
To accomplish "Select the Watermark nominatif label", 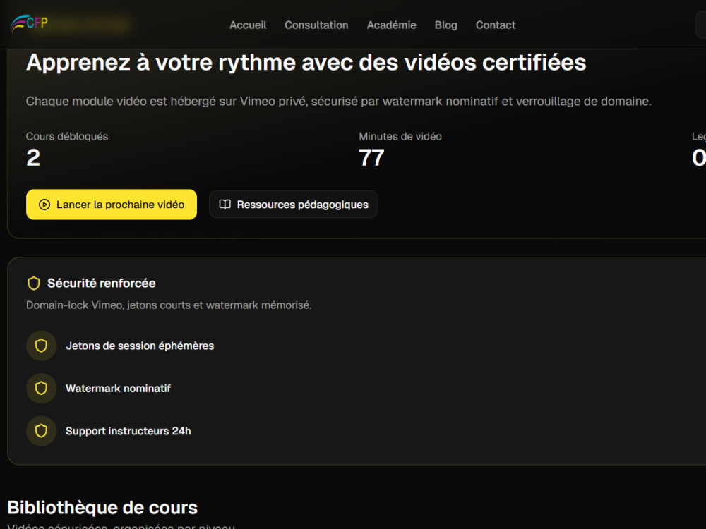I will (118, 388).
